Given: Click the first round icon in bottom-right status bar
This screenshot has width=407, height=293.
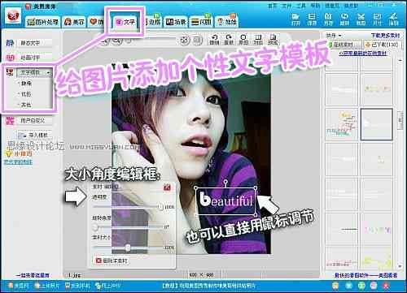Looking at the screenshot, I should (335, 286).
